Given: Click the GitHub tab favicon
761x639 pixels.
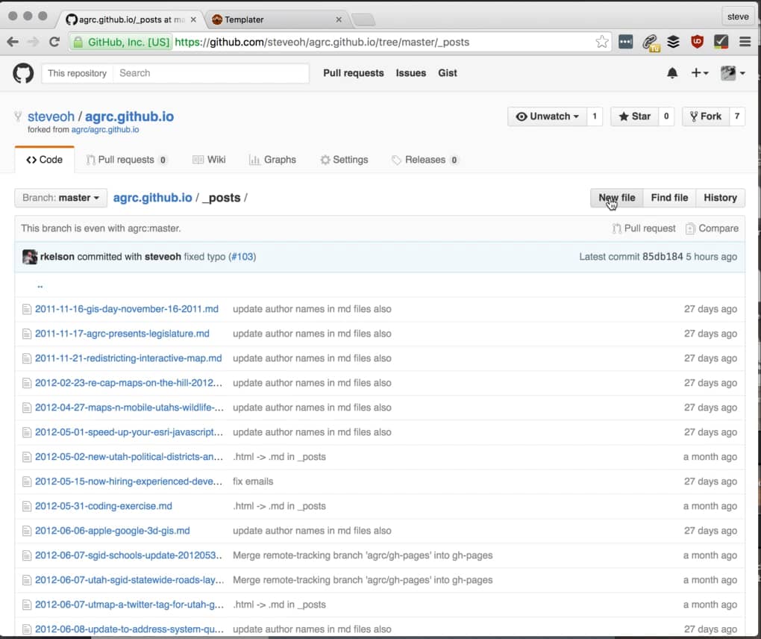Looking at the screenshot, I should pyautogui.click(x=72, y=19).
